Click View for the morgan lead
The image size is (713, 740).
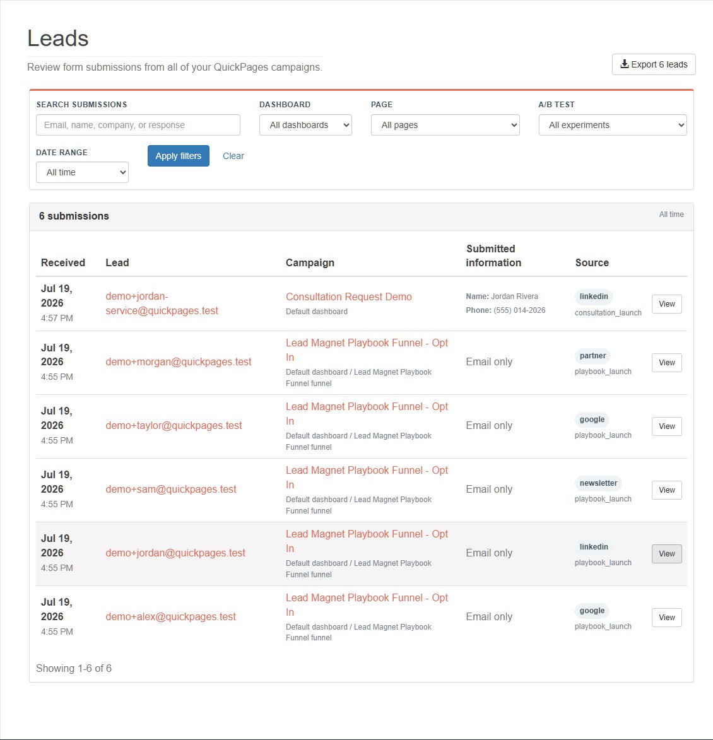(x=667, y=363)
